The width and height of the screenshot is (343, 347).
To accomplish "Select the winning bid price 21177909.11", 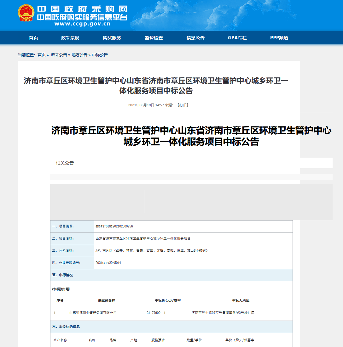I will (x=156, y=313).
